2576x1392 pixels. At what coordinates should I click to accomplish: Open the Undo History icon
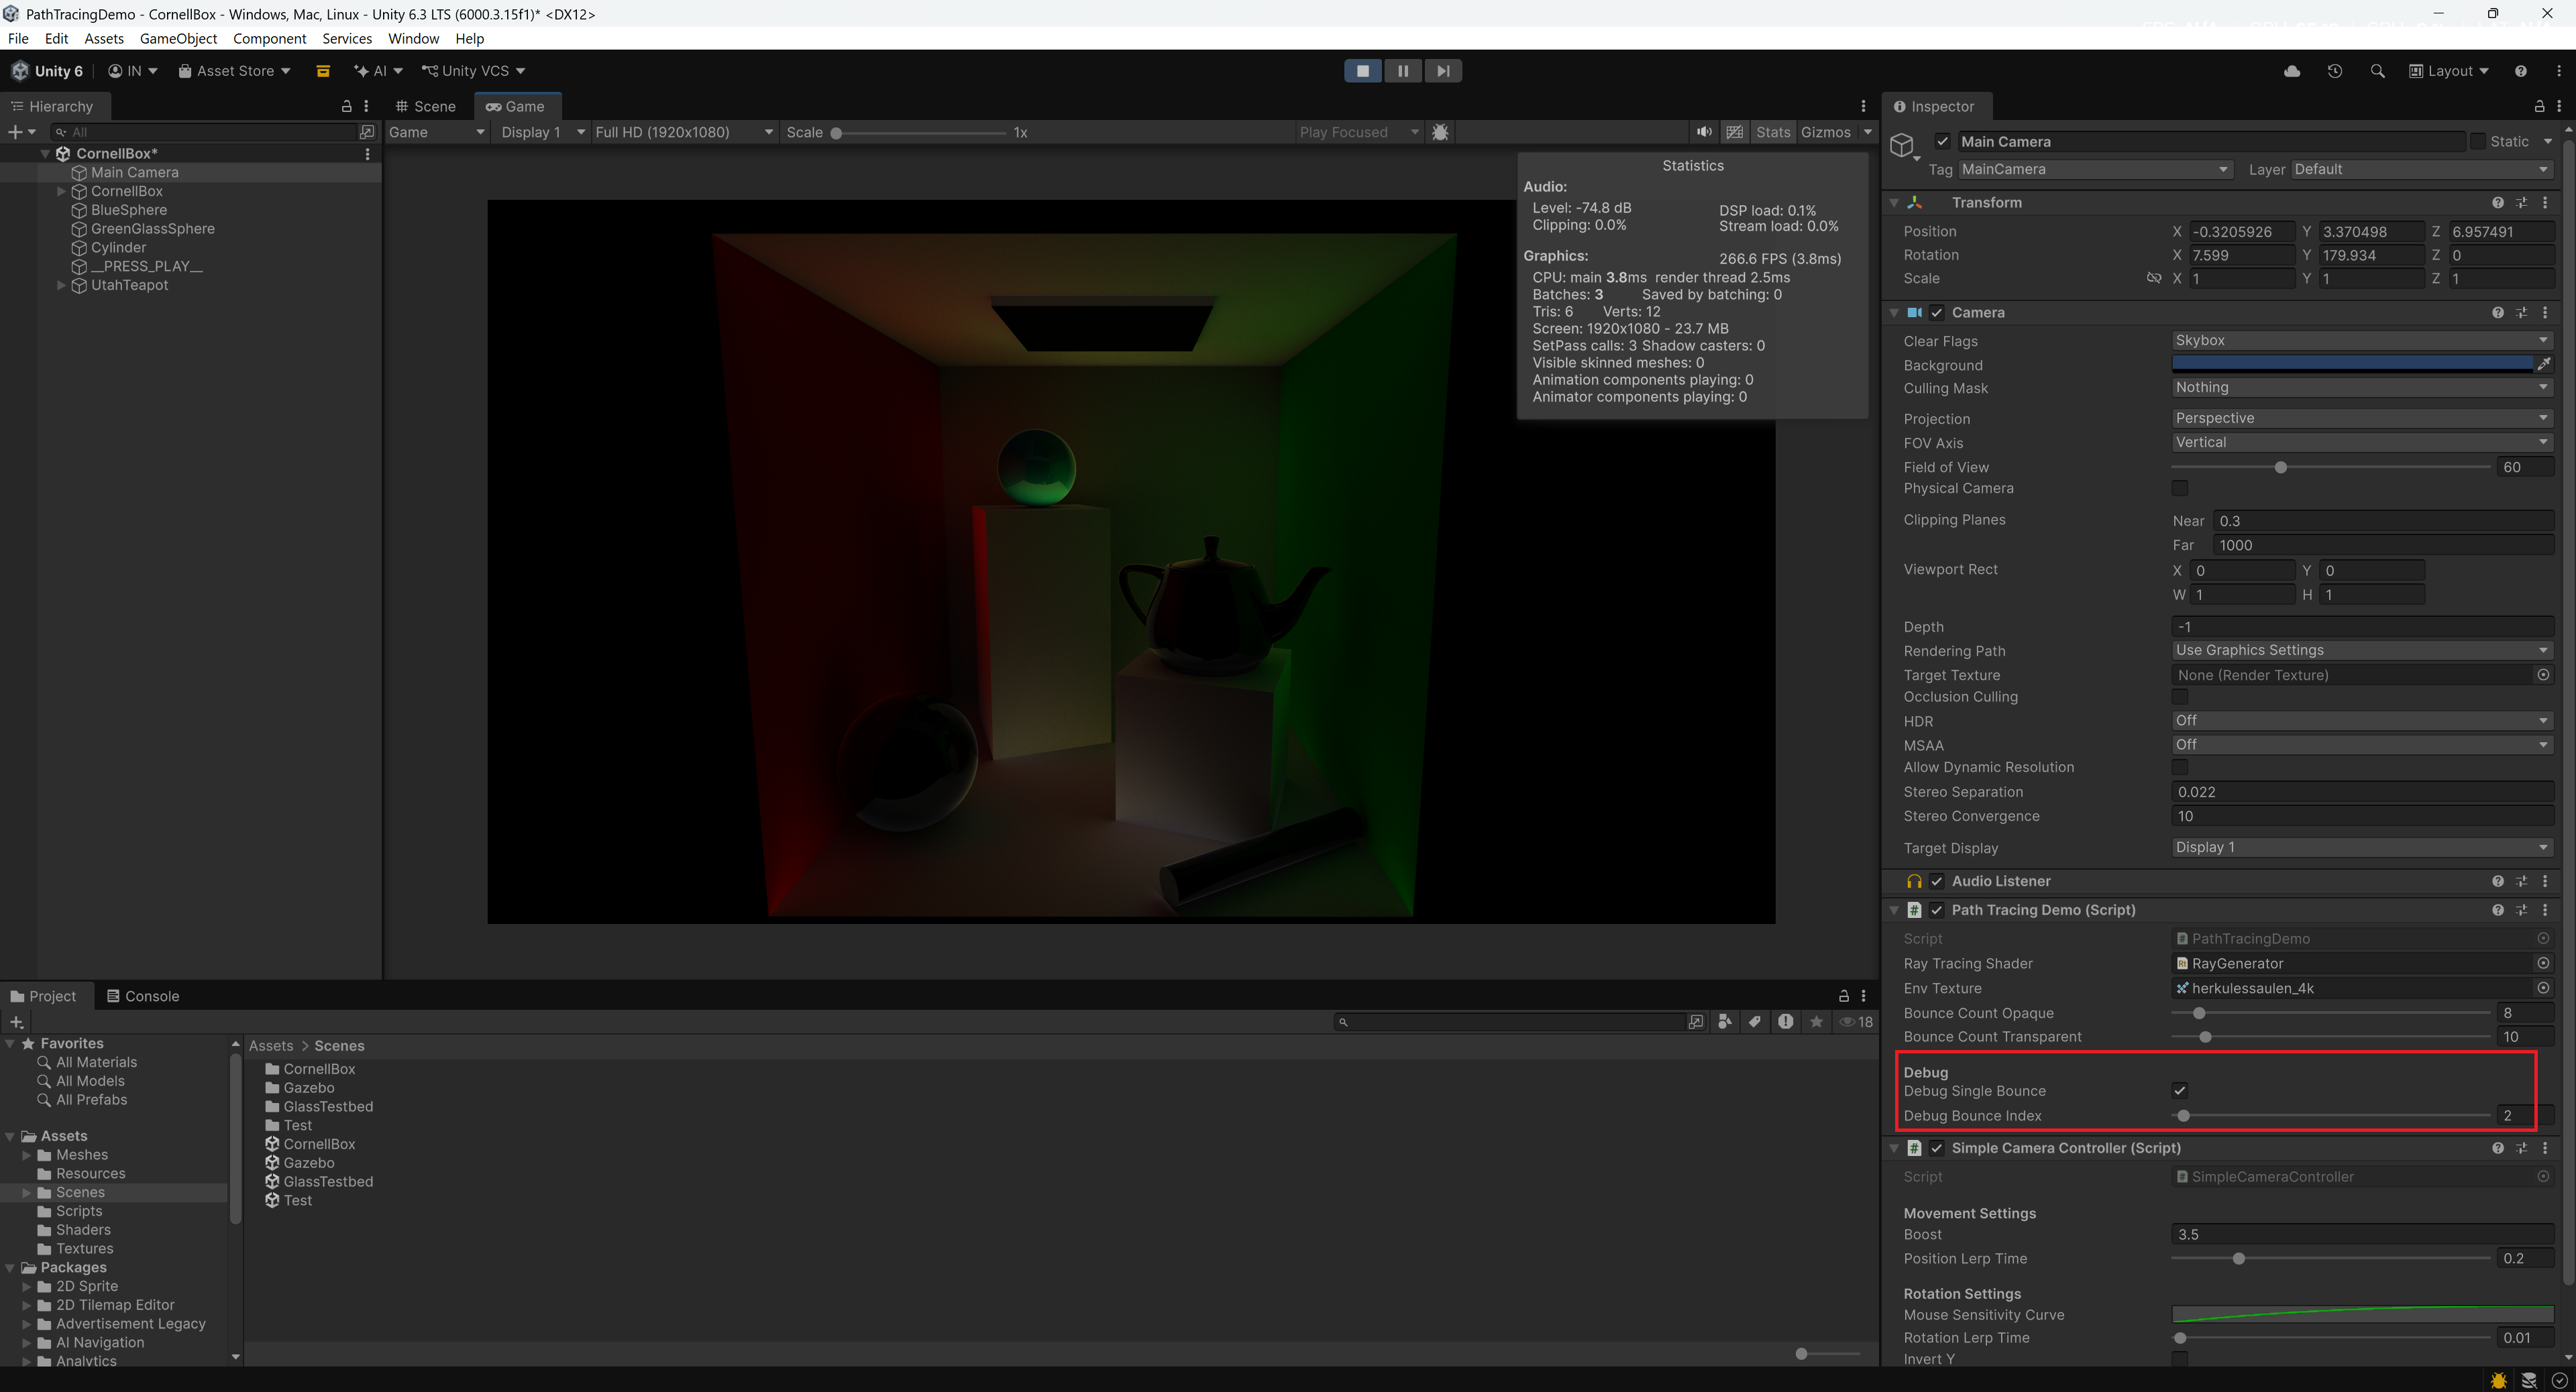click(x=2335, y=71)
